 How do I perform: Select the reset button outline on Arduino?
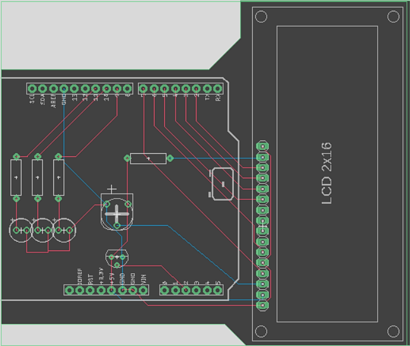click(222, 184)
